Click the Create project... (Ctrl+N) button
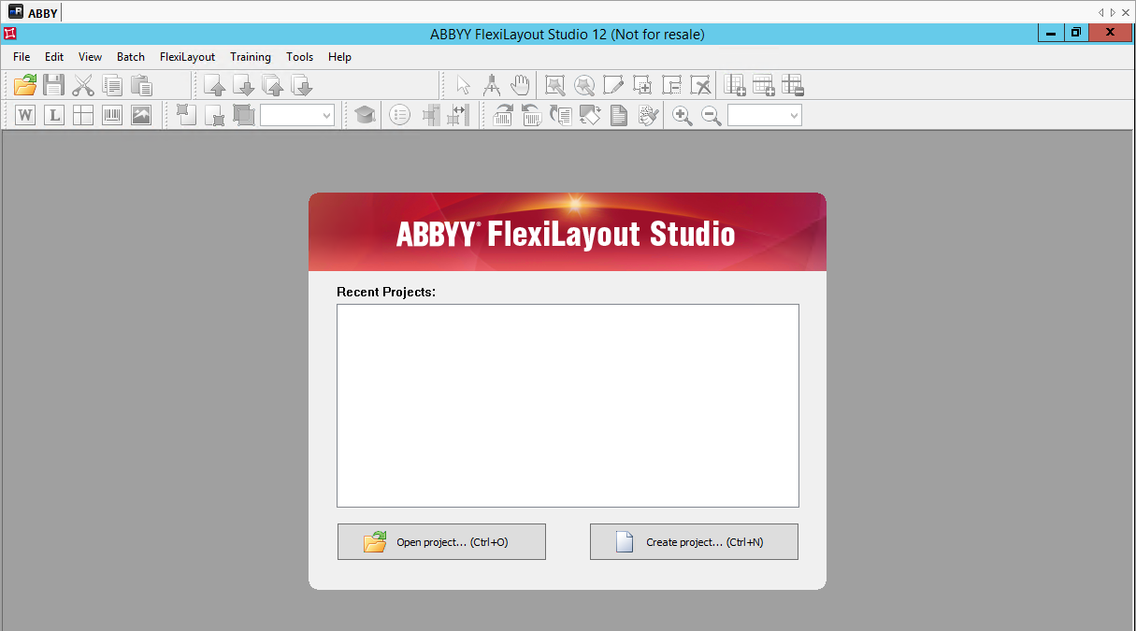 (694, 542)
